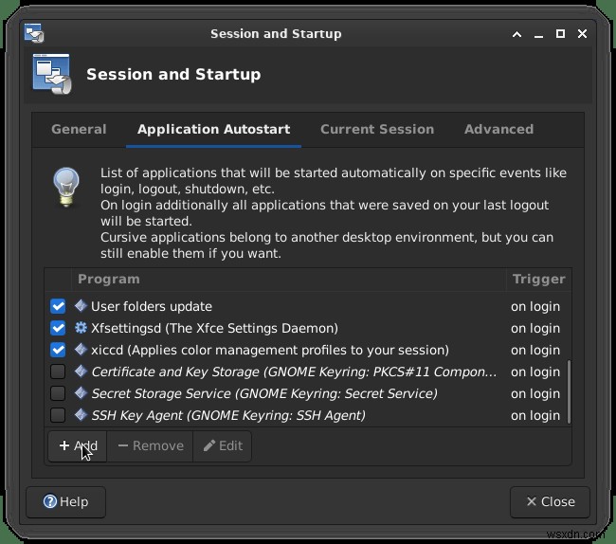Screen dimensions: 616x544
Task: Click 'on login' trigger for Xfsettingsd
Action: point(535,328)
